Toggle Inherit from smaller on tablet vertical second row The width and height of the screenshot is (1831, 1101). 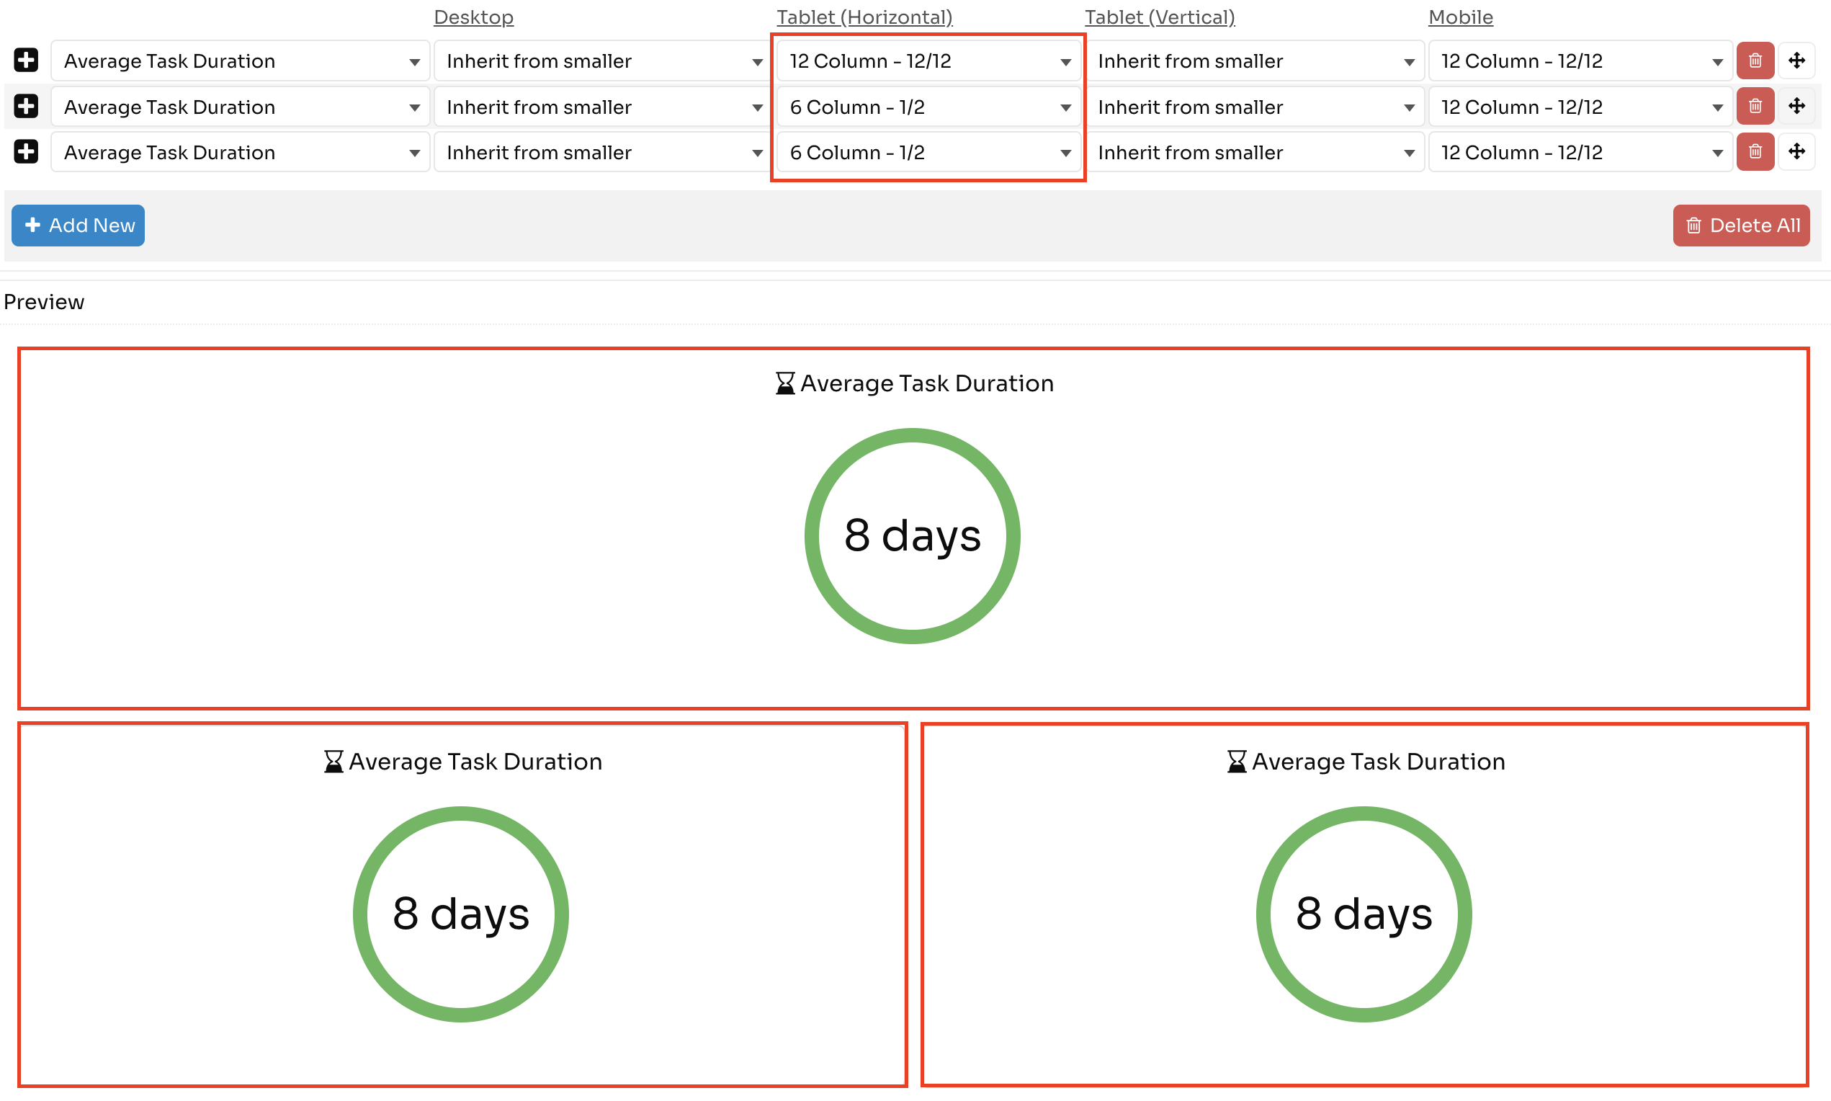pyautogui.click(x=1252, y=106)
